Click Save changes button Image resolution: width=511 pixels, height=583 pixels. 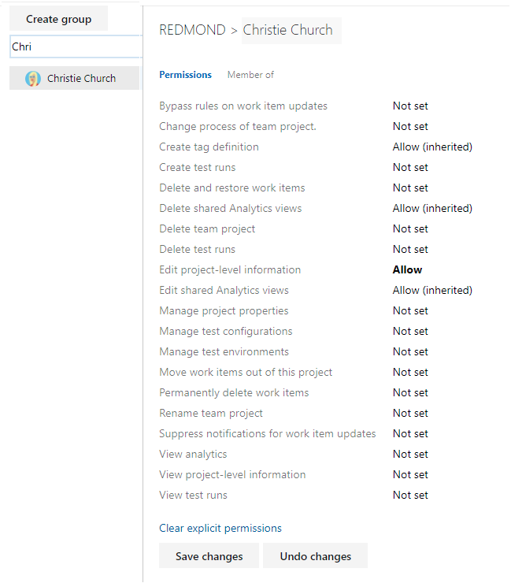tap(209, 556)
